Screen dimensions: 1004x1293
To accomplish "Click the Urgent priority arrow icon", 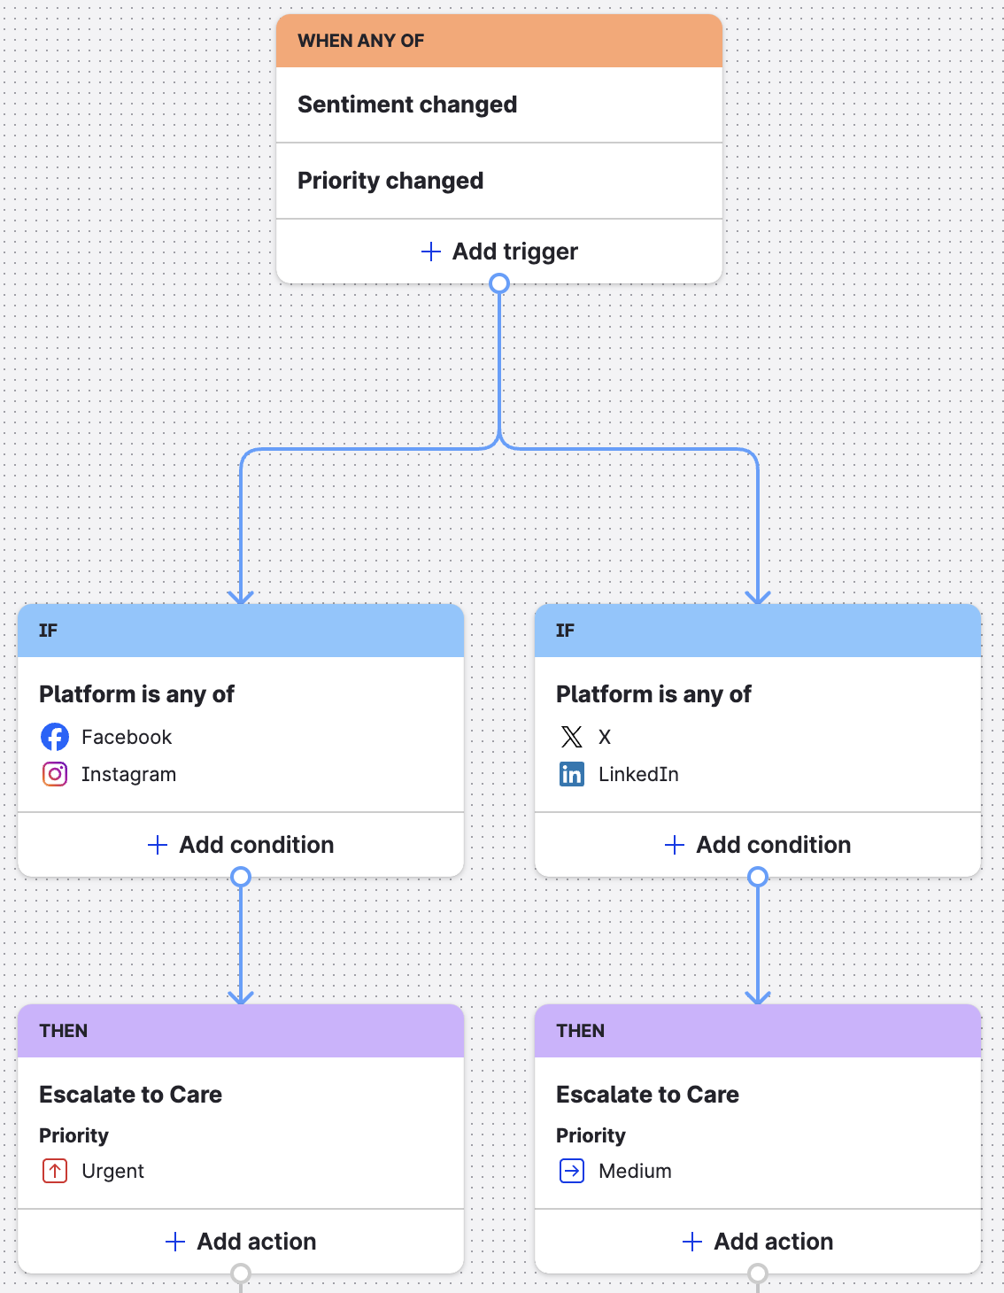I will [x=55, y=1171].
